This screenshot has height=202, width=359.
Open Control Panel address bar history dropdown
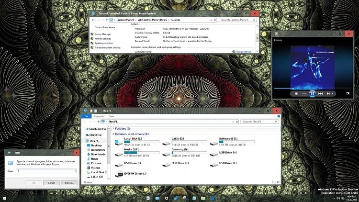(x=211, y=20)
